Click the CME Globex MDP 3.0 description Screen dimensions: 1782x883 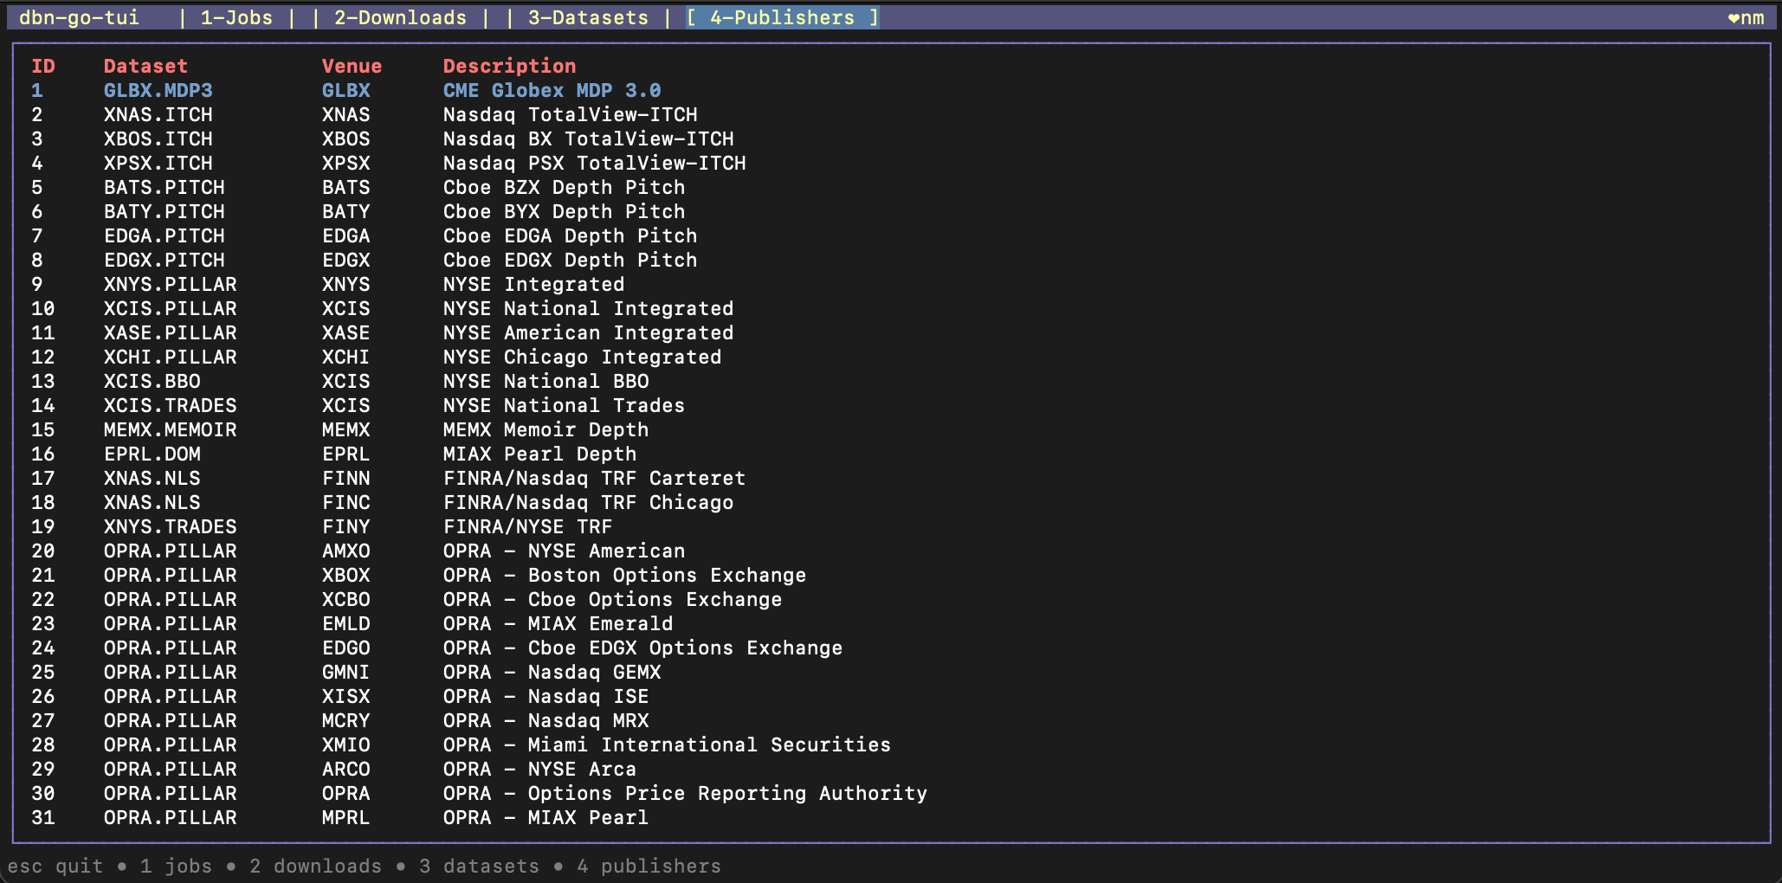pyautogui.click(x=552, y=90)
